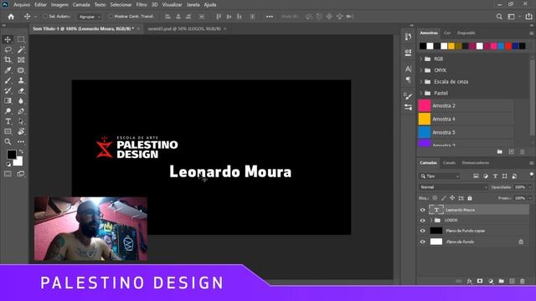
Task: Select the Dodge tool
Action: (8, 111)
